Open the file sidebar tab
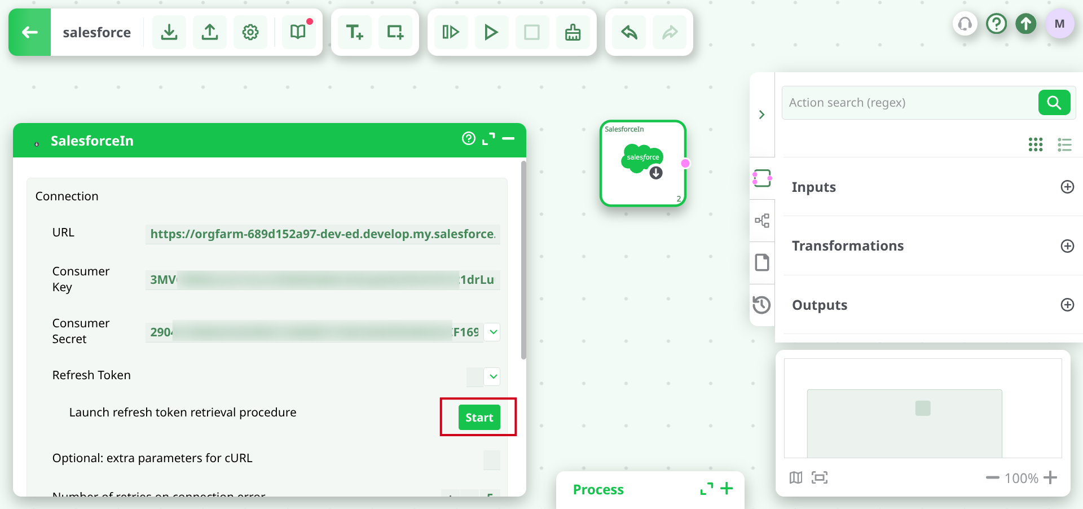Viewport: 1083px width, 509px height. pos(762,262)
